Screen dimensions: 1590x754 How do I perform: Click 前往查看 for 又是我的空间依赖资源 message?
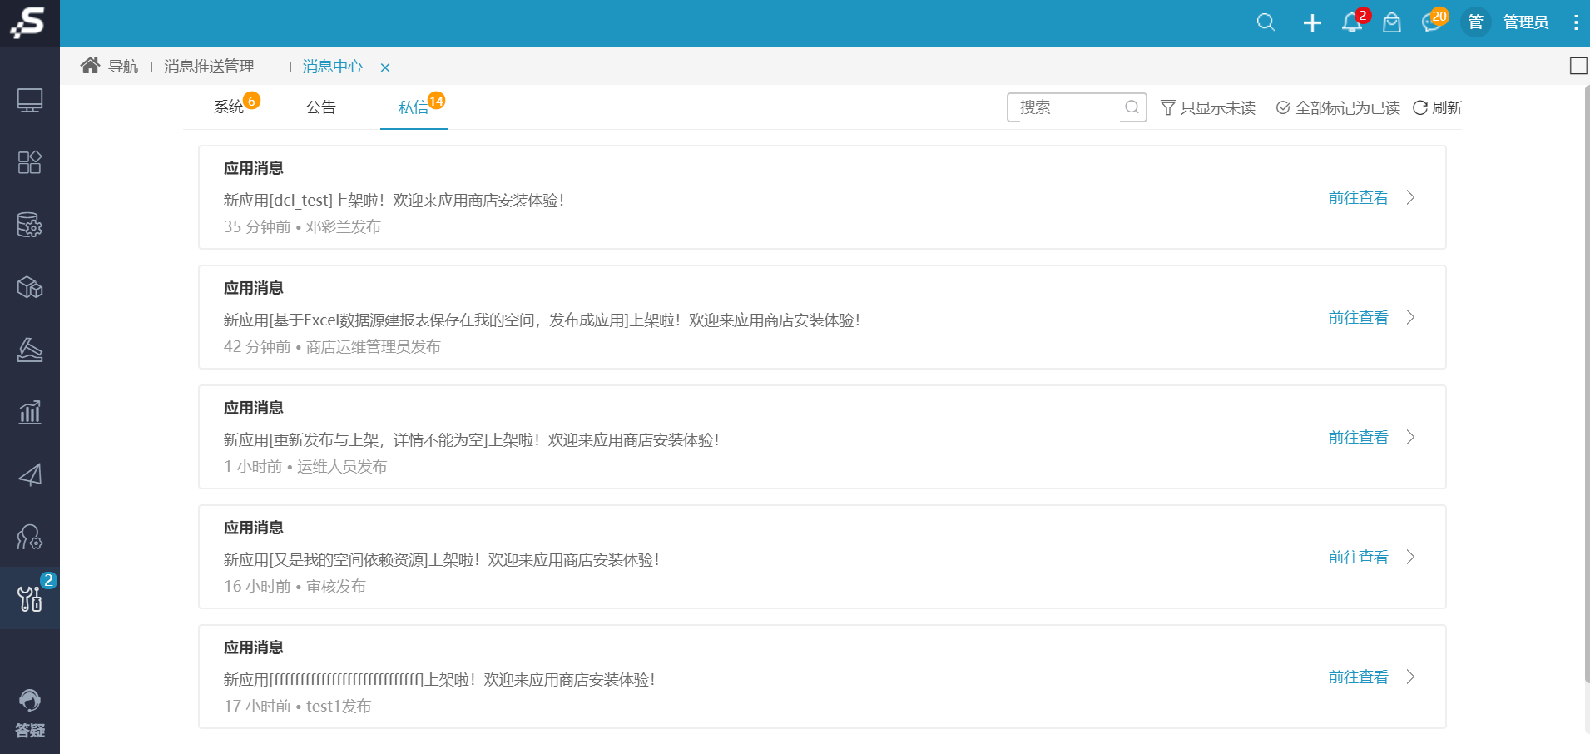point(1358,558)
